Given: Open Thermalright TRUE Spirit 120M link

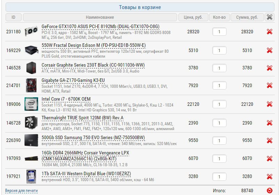Looking at the screenshot, I should pos(82,118).
